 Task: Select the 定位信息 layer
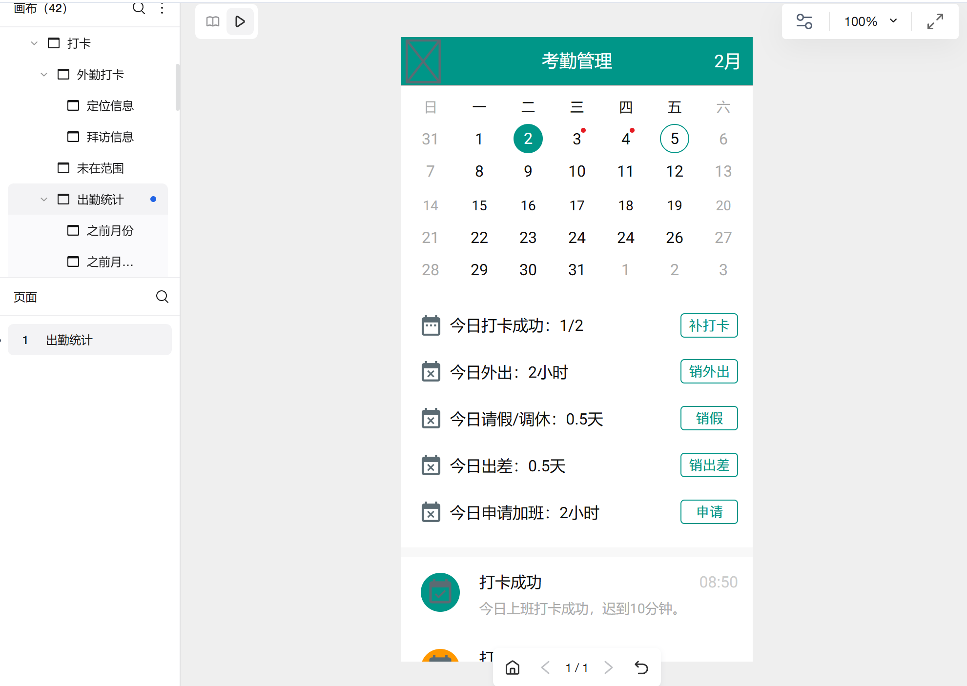pyautogui.click(x=111, y=105)
